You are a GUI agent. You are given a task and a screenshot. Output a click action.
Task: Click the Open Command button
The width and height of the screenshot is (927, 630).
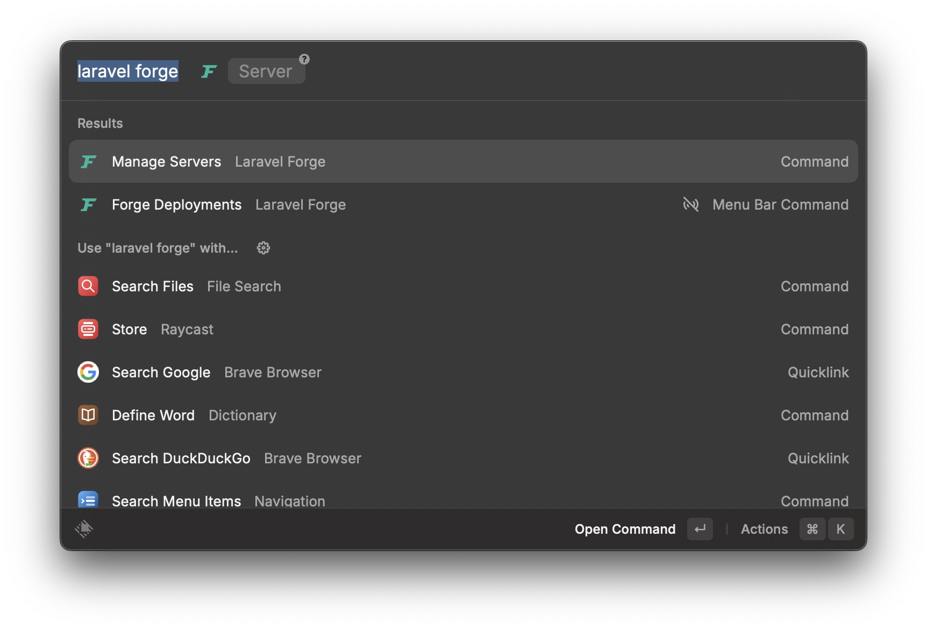coord(625,529)
